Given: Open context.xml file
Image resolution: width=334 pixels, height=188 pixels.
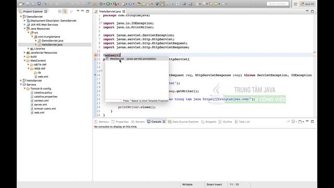Looking at the screenshot, I should [41, 101].
